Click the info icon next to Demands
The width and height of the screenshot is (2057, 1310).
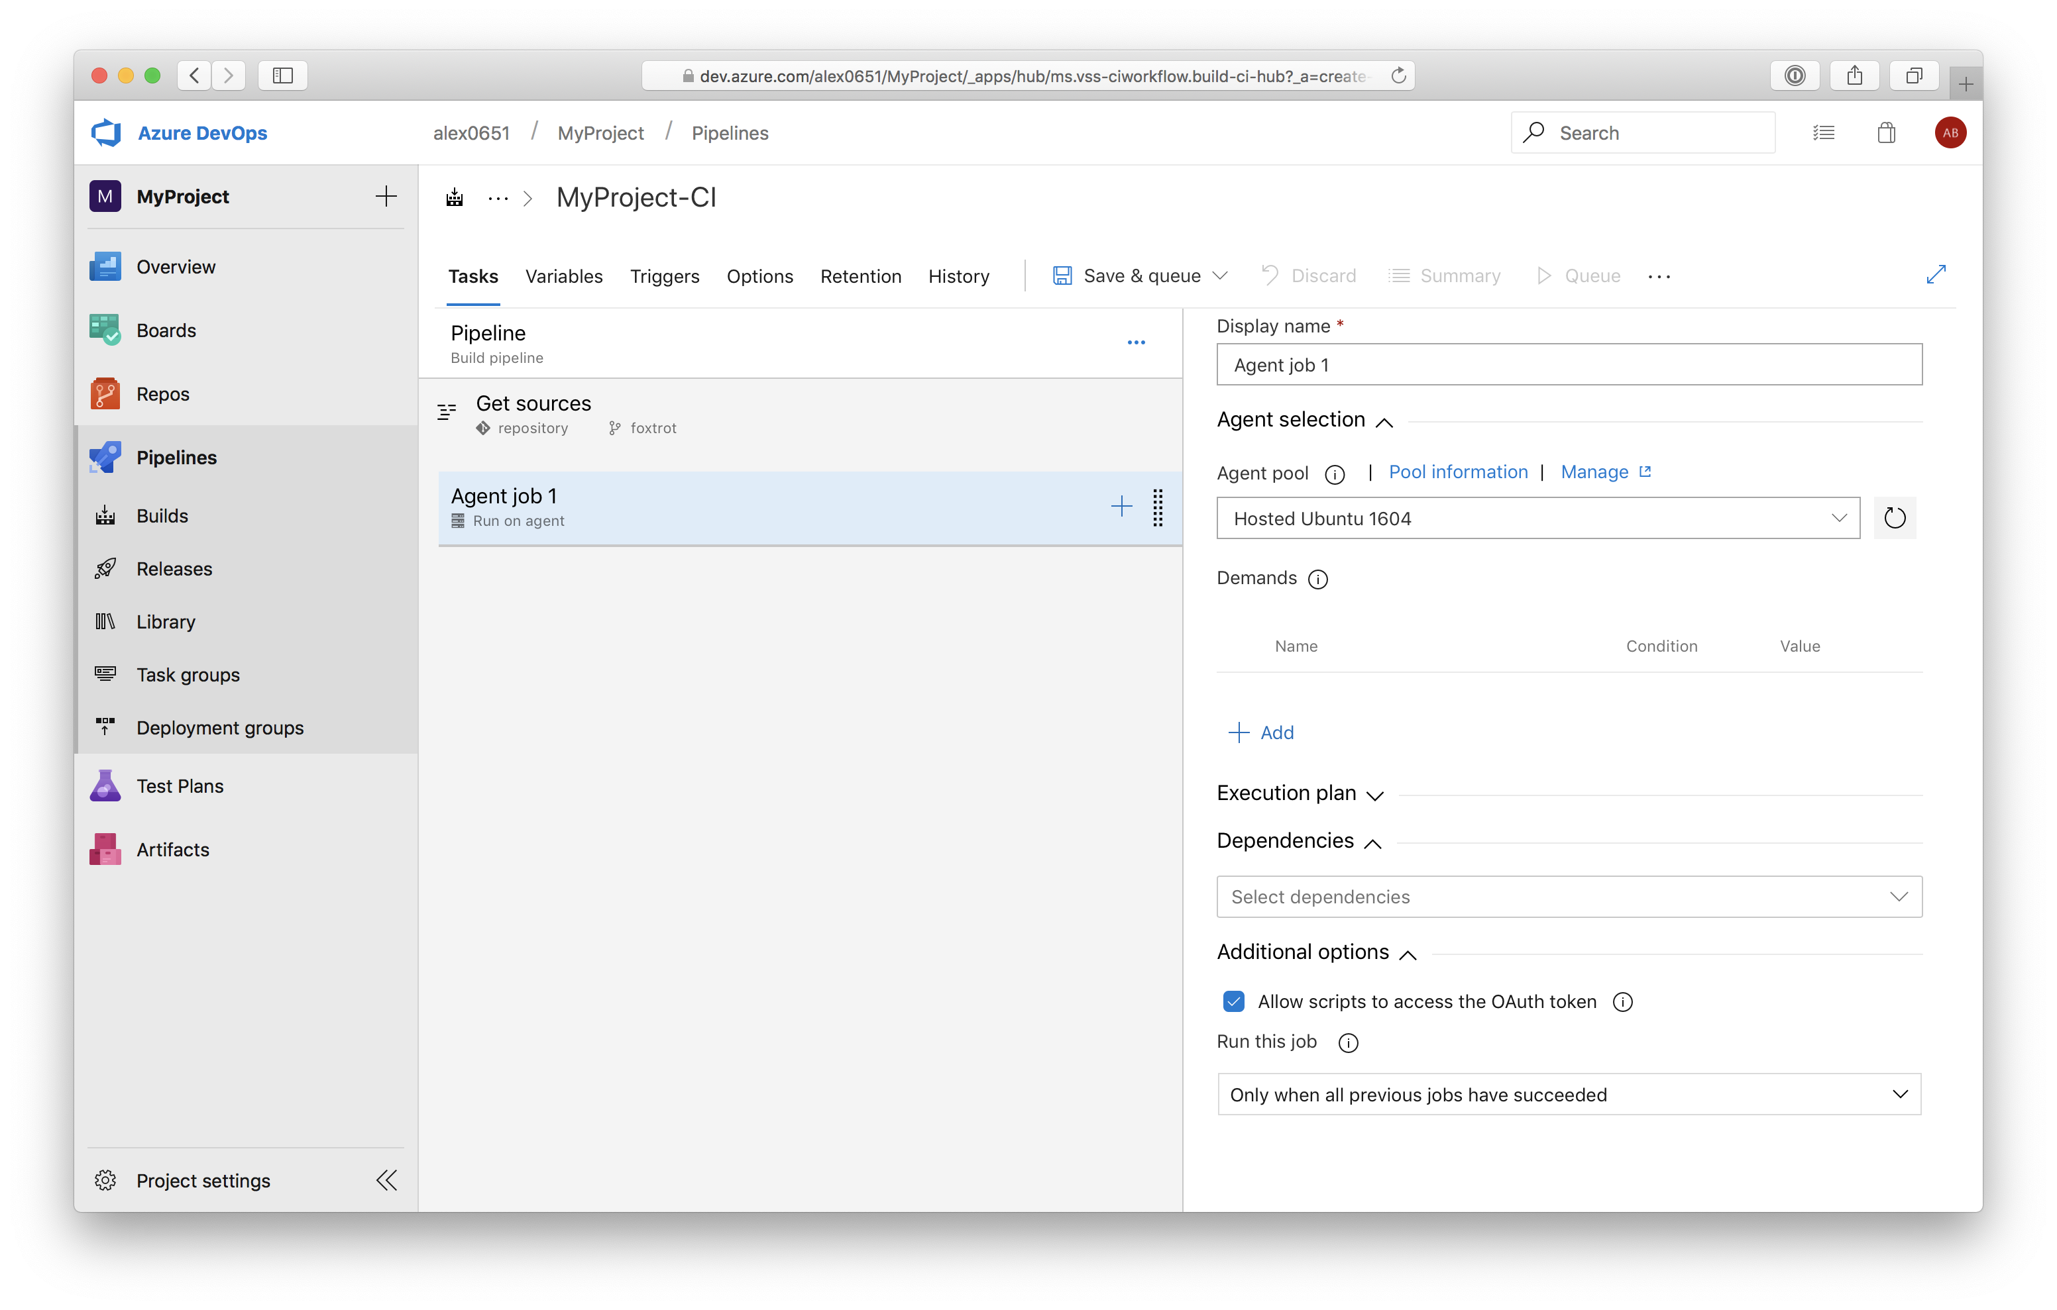1317,580
